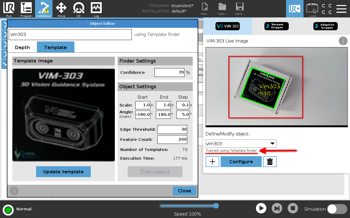
Task: Toggle the Simulation switch
Action: (337, 209)
